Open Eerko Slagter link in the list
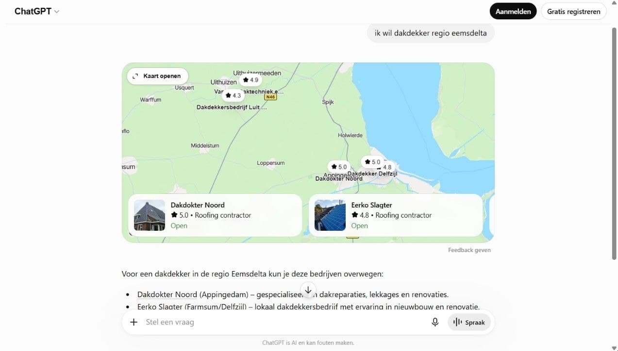The height and width of the screenshot is (351, 618). (x=160, y=307)
